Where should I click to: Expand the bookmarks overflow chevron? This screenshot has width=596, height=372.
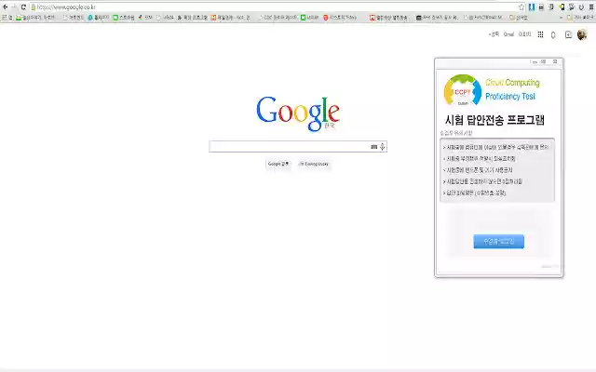pyautogui.click(x=561, y=18)
